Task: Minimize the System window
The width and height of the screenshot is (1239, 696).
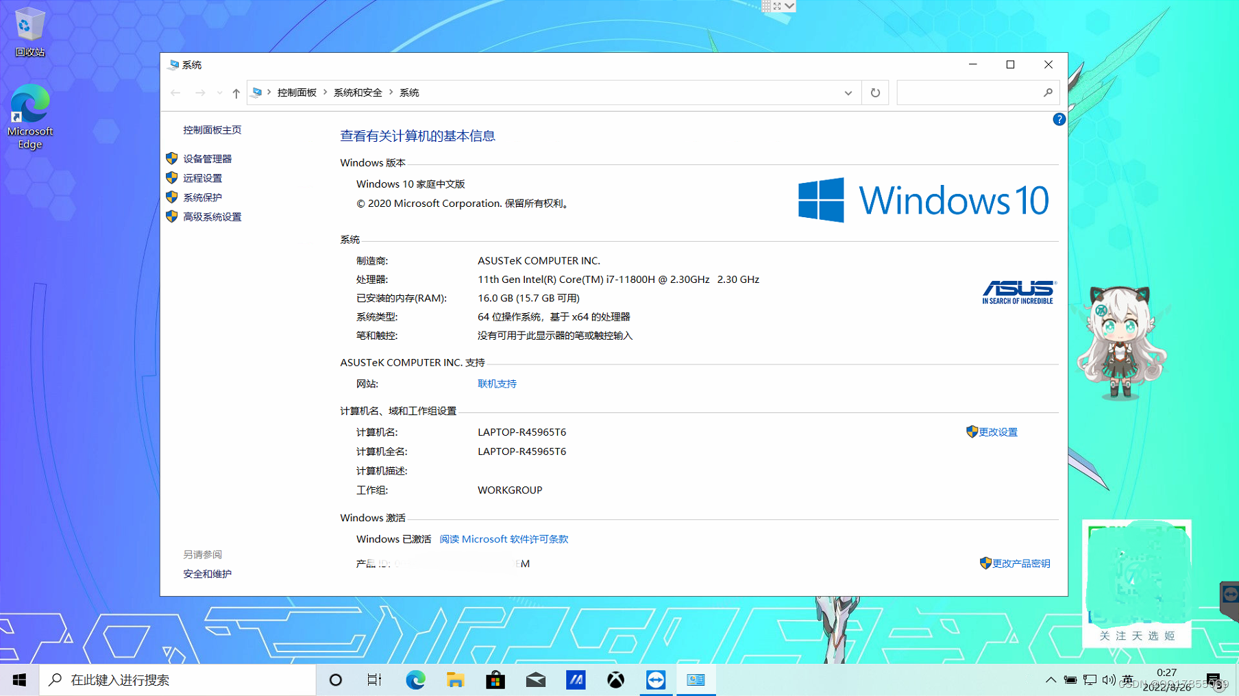Action: tap(972, 64)
